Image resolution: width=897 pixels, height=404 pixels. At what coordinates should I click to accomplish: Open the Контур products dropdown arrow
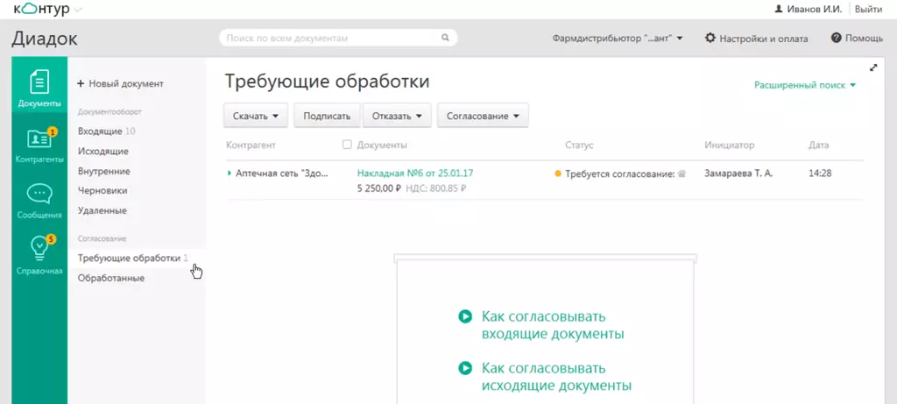78,10
